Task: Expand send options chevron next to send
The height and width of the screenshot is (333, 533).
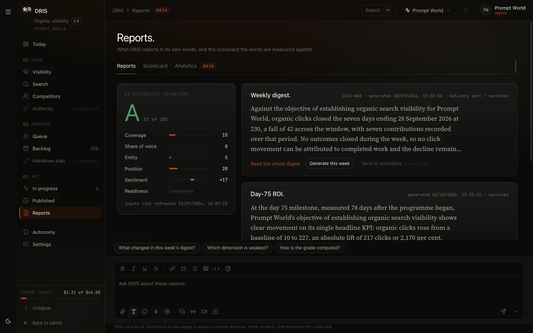Action: pyautogui.click(x=515, y=312)
